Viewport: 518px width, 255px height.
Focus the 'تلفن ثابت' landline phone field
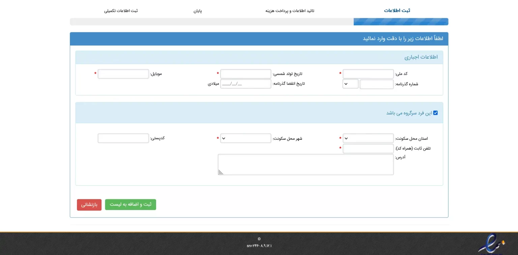368,149
